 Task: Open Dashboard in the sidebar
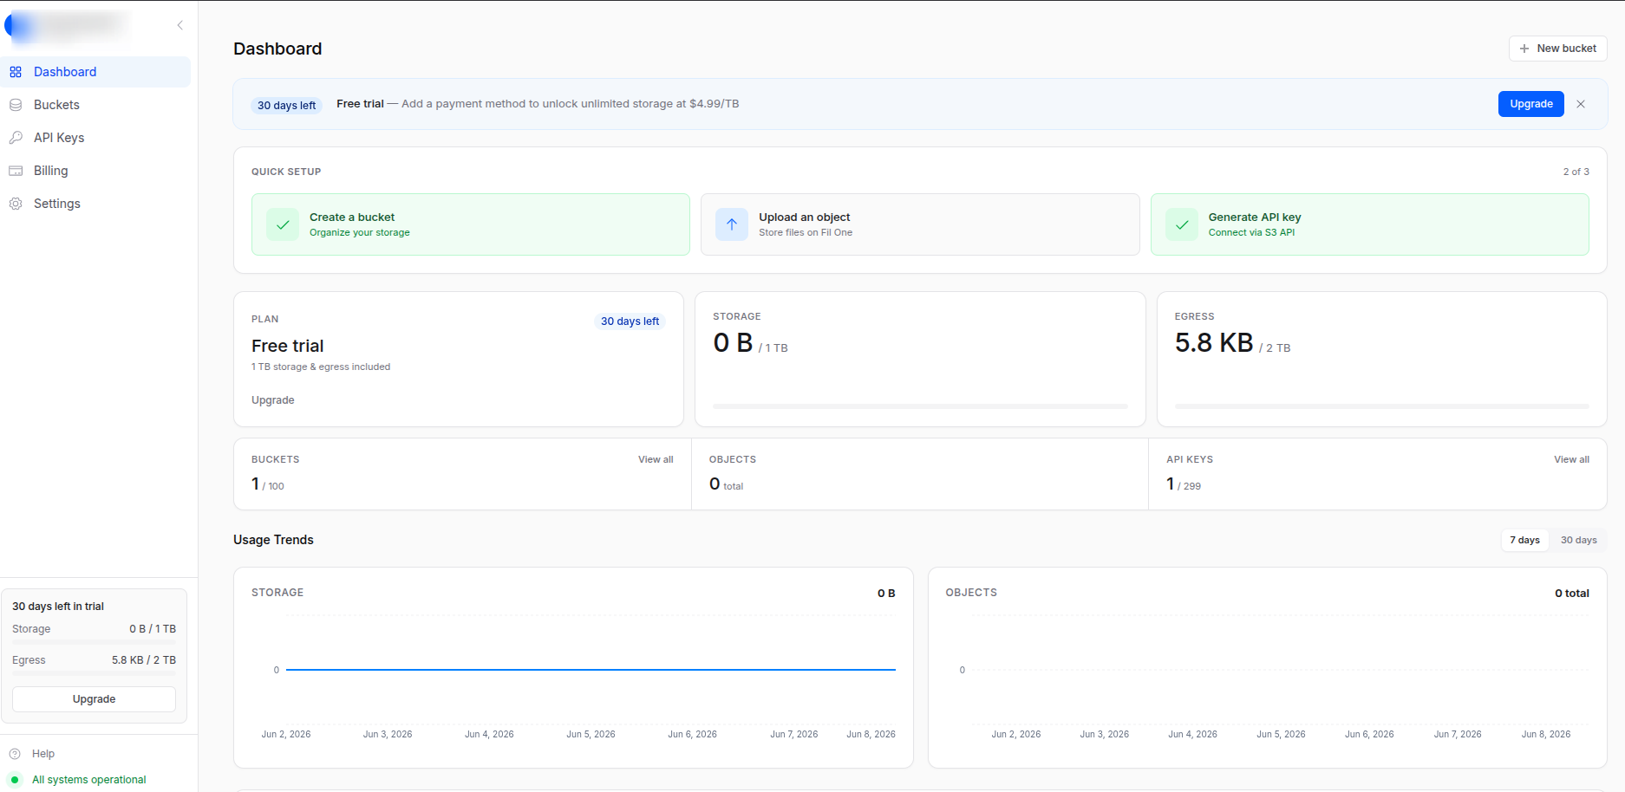(95, 72)
